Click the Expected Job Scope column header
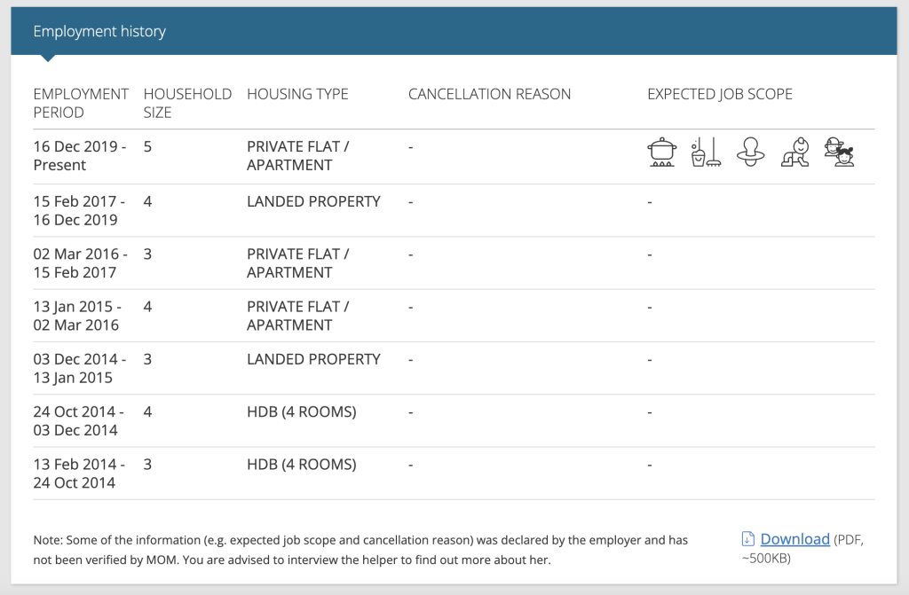This screenshot has width=909, height=595. tap(719, 94)
